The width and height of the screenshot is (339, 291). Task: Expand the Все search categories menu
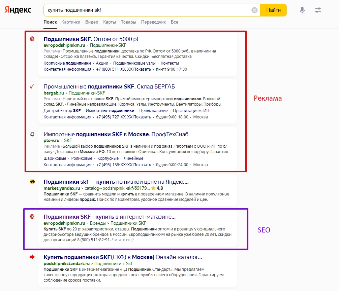pyautogui.click(x=174, y=22)
